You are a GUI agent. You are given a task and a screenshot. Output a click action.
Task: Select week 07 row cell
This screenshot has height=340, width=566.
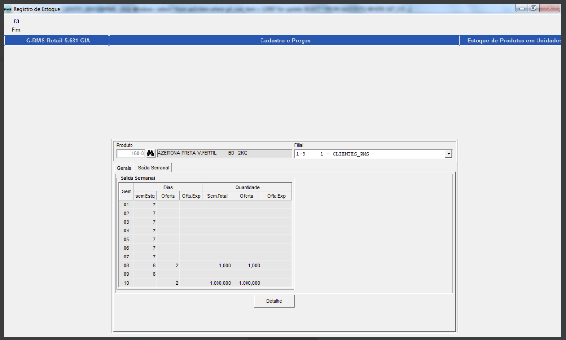tap(126, 257)
